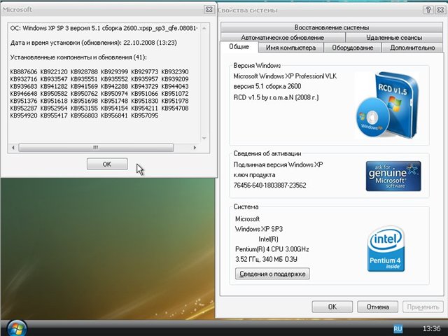This screenshot has height=336, width=448.
Task: Open the Оборудование tab
Action: coord(353,48)
